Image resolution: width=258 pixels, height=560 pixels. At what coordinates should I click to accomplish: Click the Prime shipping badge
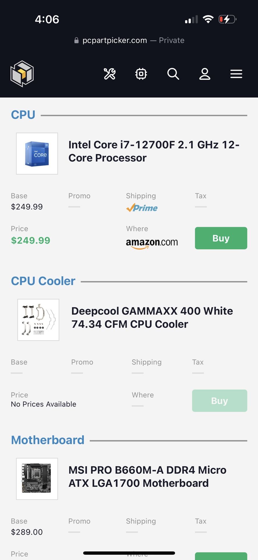[x=142, y=208]
